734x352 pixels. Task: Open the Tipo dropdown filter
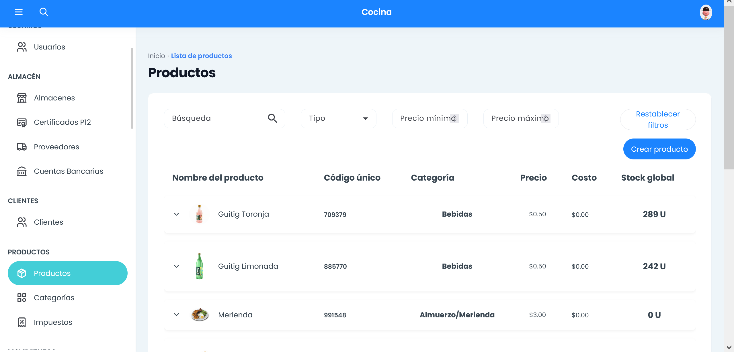338,118
